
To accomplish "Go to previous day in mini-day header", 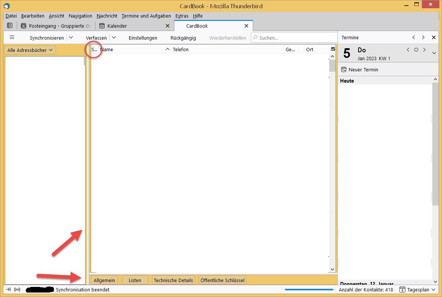I will tap(408, 50).
